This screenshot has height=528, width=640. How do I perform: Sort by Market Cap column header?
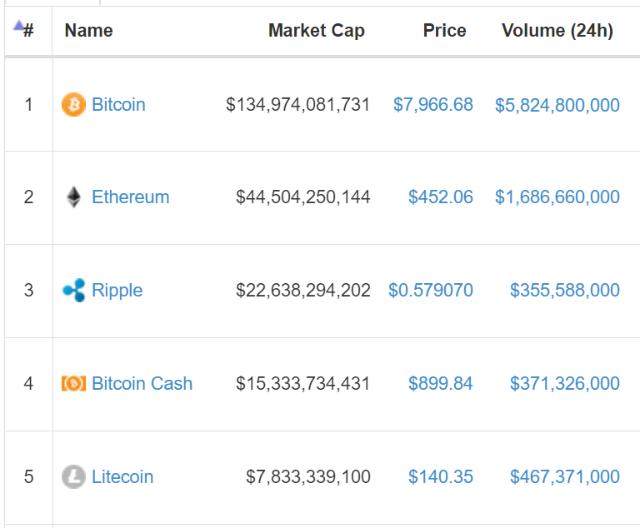tap(317, 31)
